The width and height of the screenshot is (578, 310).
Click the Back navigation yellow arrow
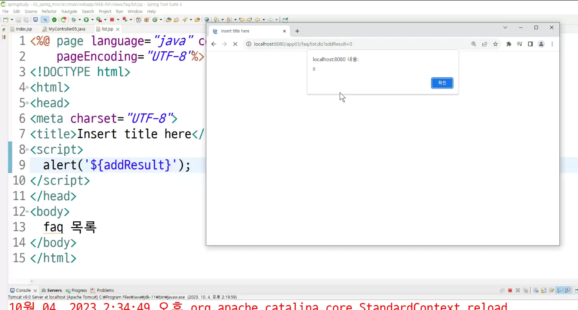coord(257,20)
